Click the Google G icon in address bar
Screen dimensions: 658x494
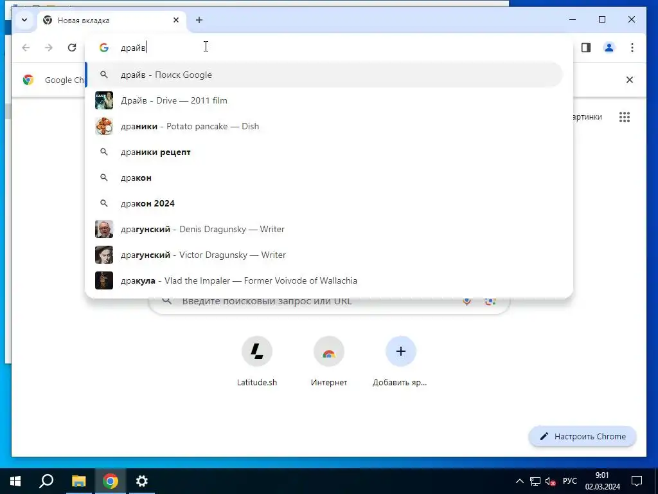point(103,48)
